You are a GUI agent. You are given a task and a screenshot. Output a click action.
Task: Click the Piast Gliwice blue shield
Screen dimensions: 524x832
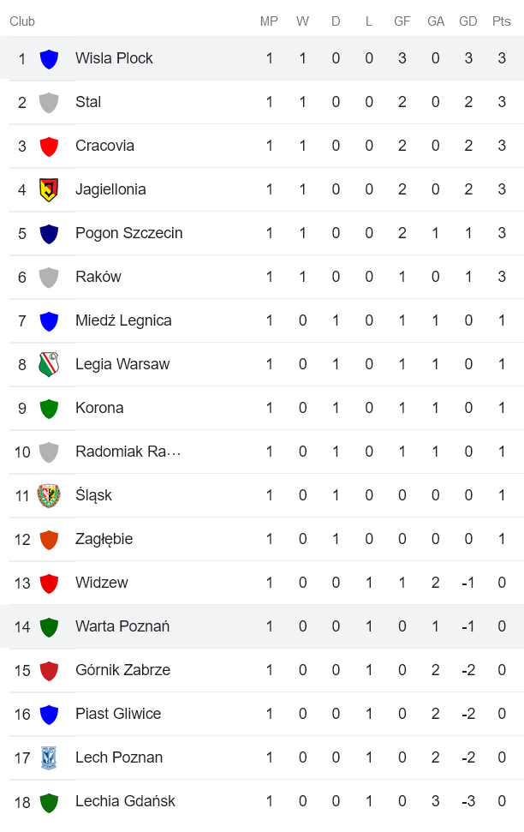[x=49, y=714]
